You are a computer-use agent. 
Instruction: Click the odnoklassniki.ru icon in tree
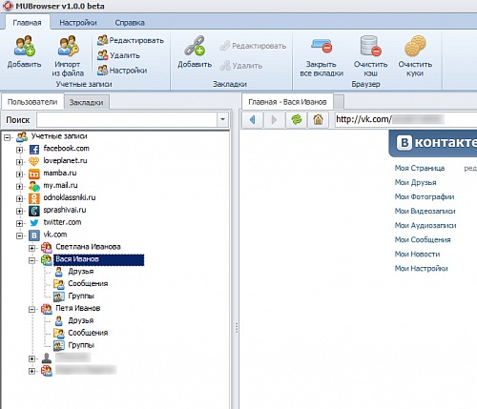(x=34, y=198)
